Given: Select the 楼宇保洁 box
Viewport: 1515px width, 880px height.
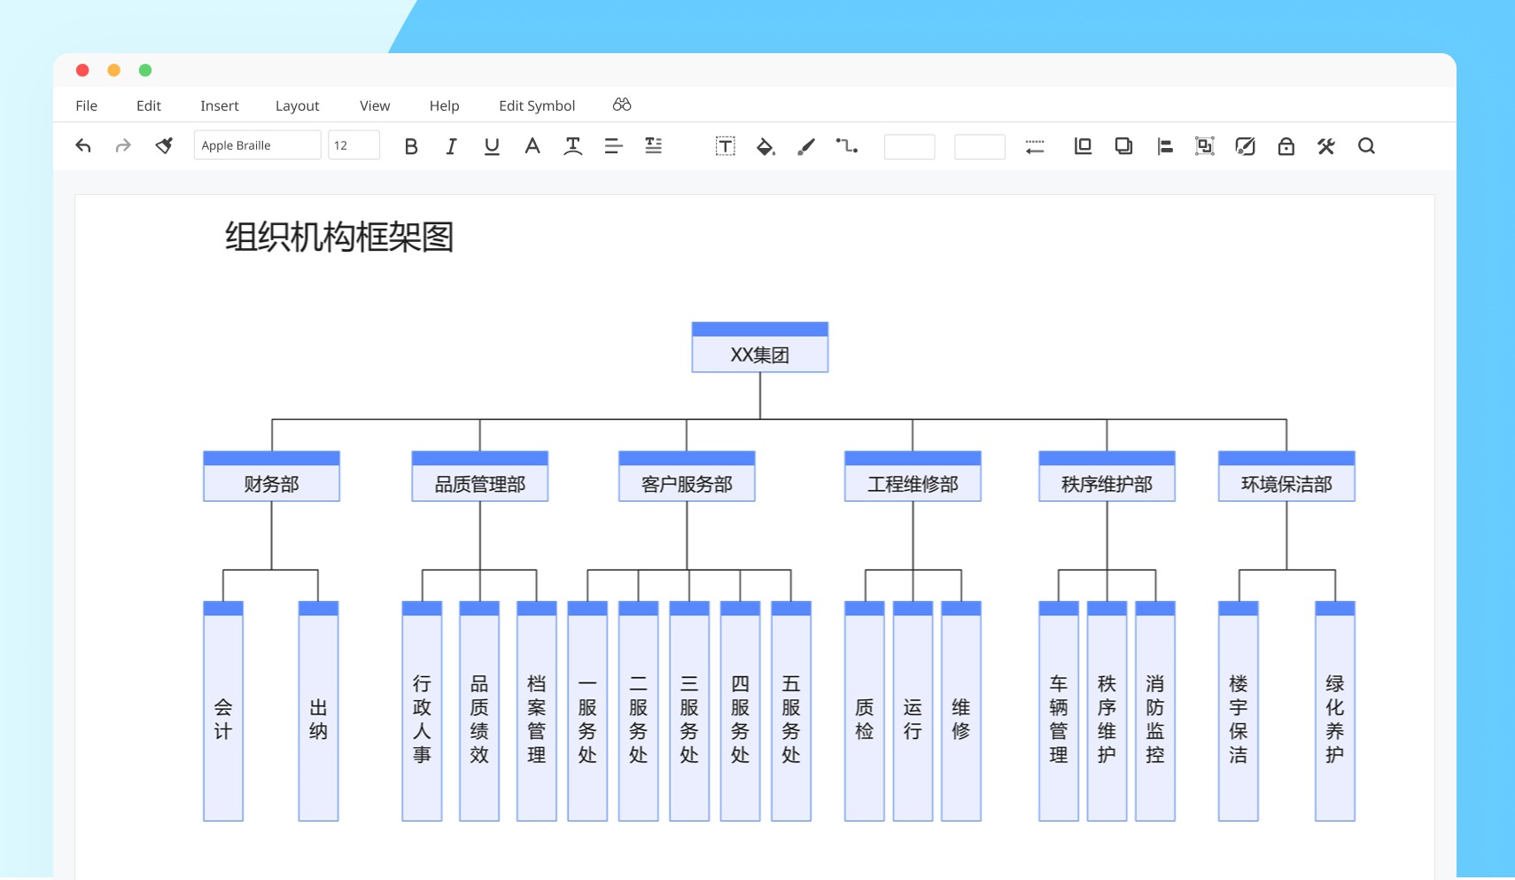Looking at the screenshot, I should coord(1239,712).
